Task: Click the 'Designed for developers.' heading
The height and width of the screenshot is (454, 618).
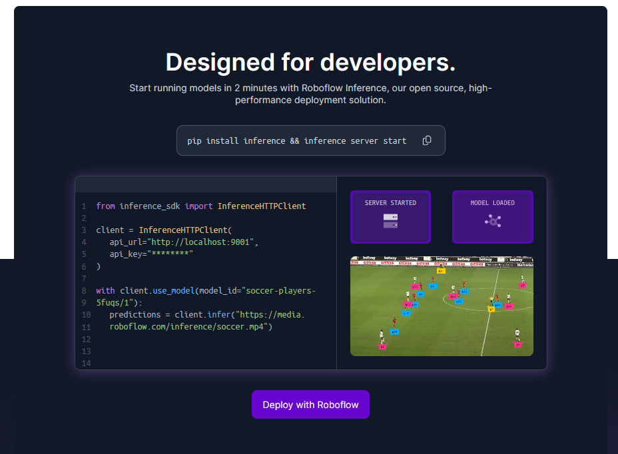Action: click(310, 63)
